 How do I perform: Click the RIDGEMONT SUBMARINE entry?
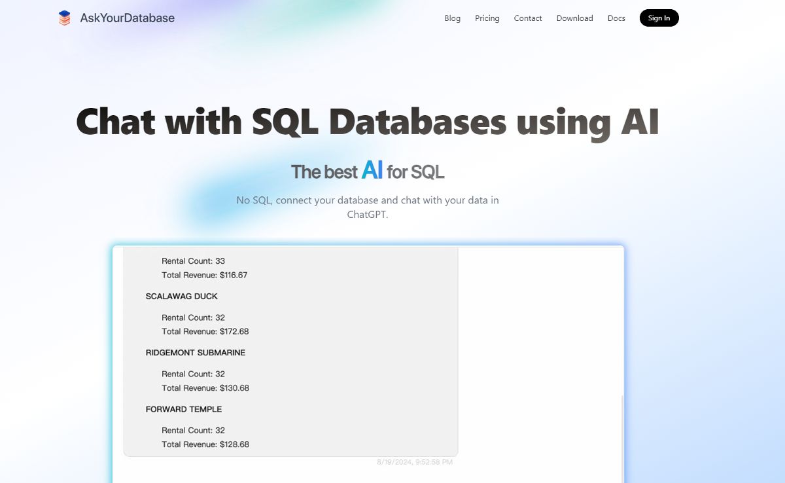195,352
